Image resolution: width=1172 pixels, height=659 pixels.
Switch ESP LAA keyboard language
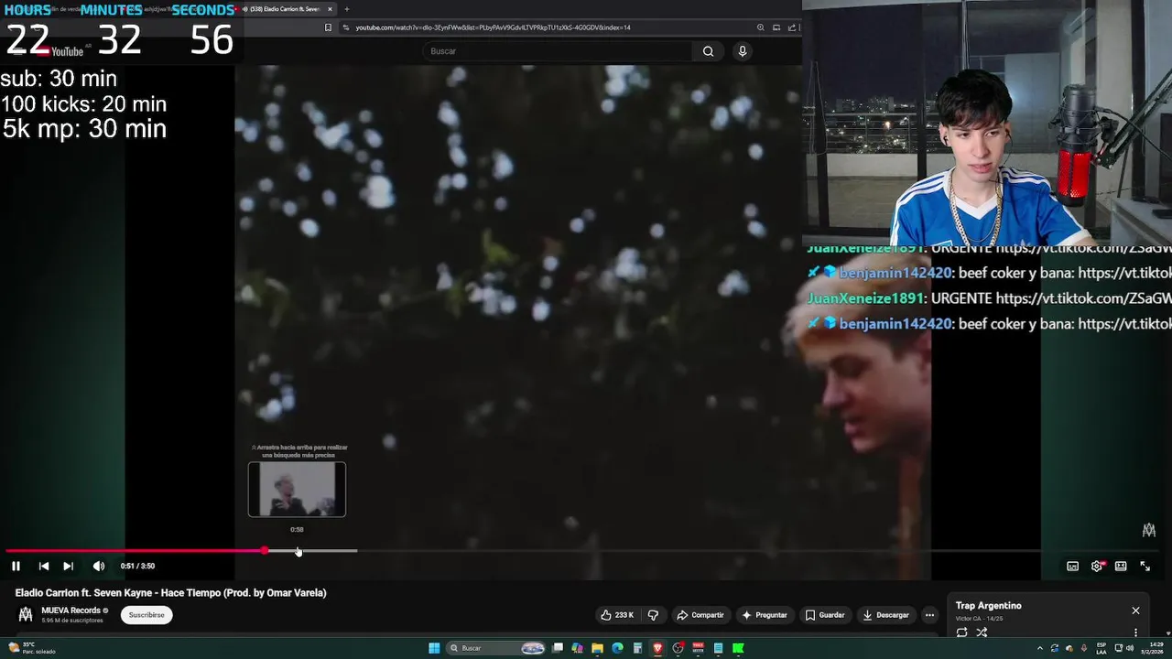click(1101, 648)
